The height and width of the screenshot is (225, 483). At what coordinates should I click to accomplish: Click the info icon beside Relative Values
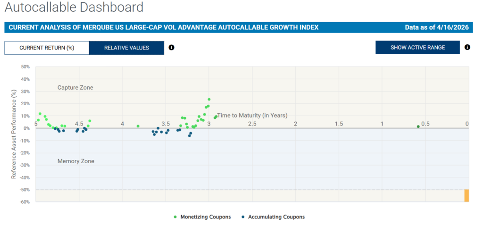(171, 48)
